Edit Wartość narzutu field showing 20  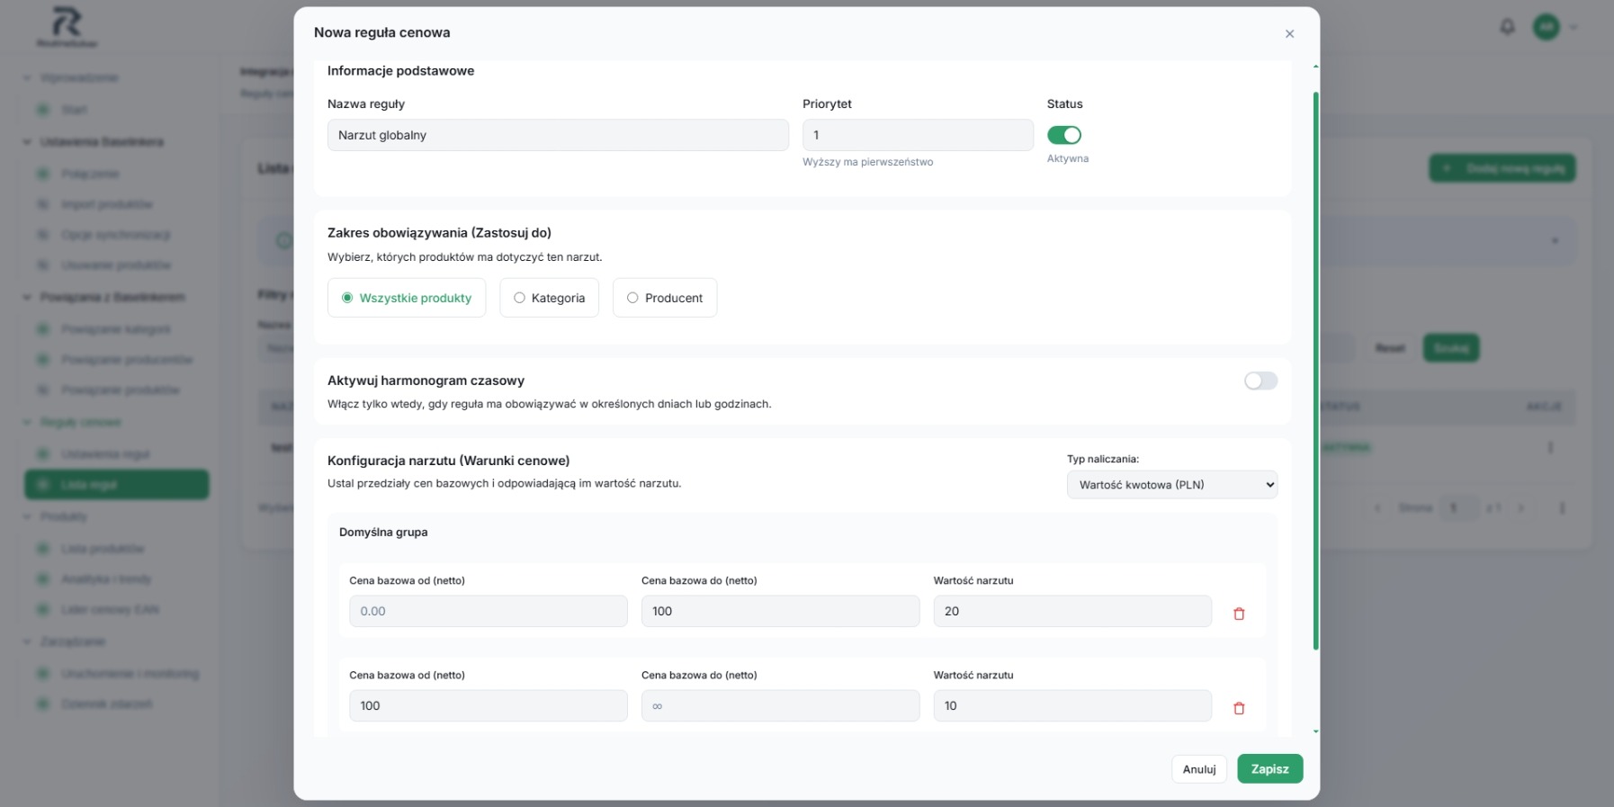coord(1072,611)
